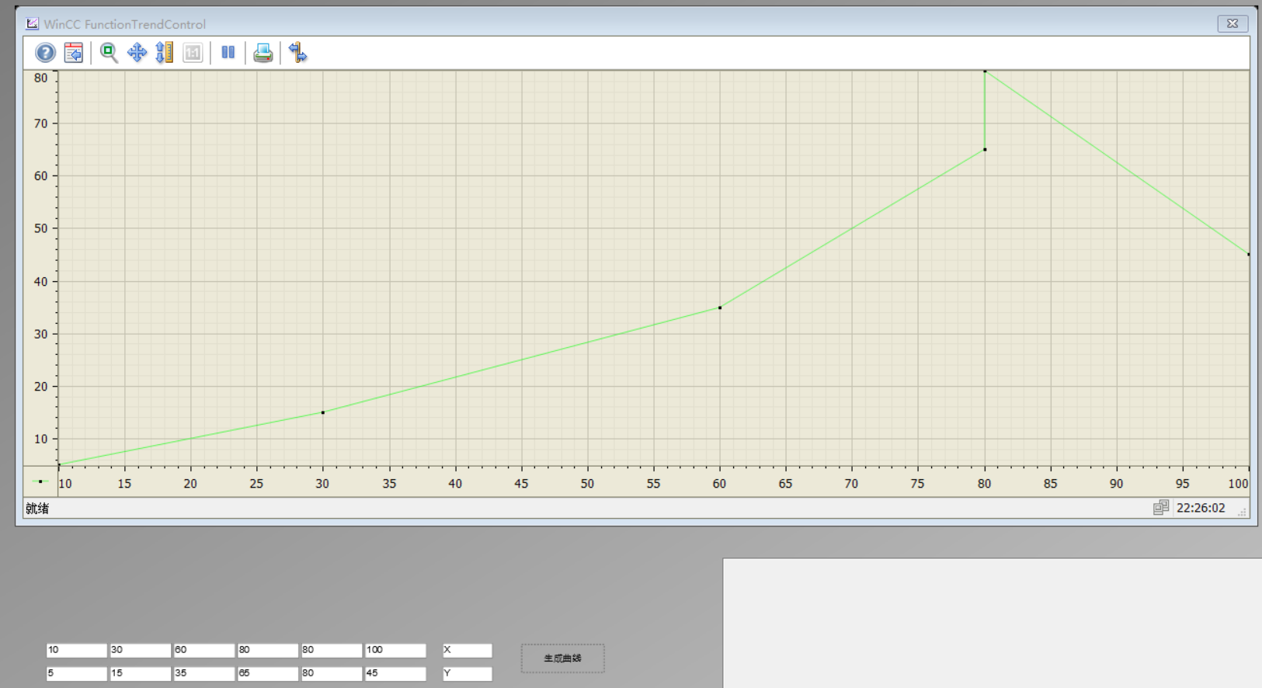Click the trend data point at X=30
The width and height of the screenshot is (1262, 688).
323,412
